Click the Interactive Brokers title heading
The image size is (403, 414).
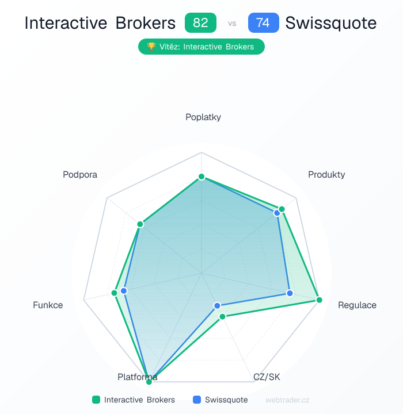pos(100,23)
